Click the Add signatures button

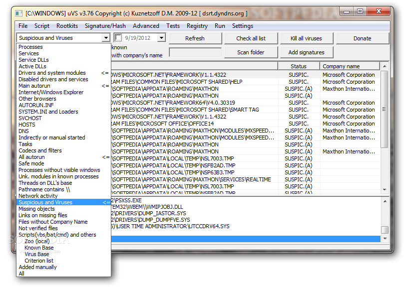pyautogui.click(x=306, y=52)
